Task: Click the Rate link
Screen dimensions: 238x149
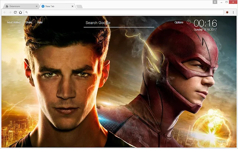Action: click(x=40, y=22)
